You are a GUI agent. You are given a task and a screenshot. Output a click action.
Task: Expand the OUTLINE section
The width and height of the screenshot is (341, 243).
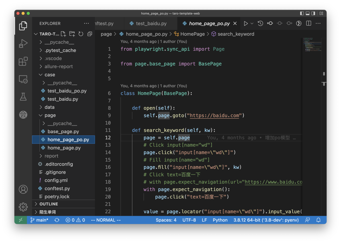(49, 204)
